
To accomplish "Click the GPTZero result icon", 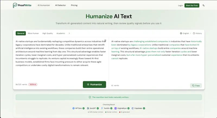I will tap(74, 108).
